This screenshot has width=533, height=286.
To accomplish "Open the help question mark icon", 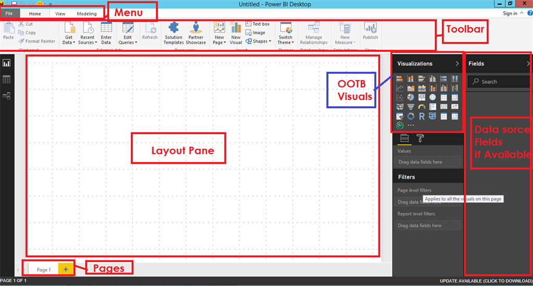I will coord(529,13).
